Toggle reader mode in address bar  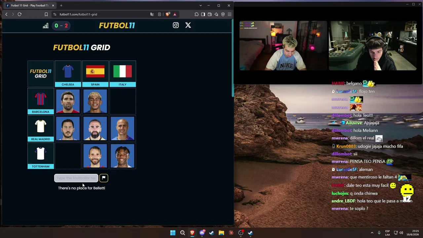tap(160, 14)
